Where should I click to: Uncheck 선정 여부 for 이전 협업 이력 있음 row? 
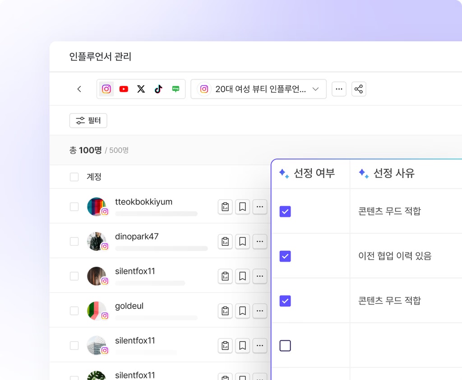coord(285,256)
